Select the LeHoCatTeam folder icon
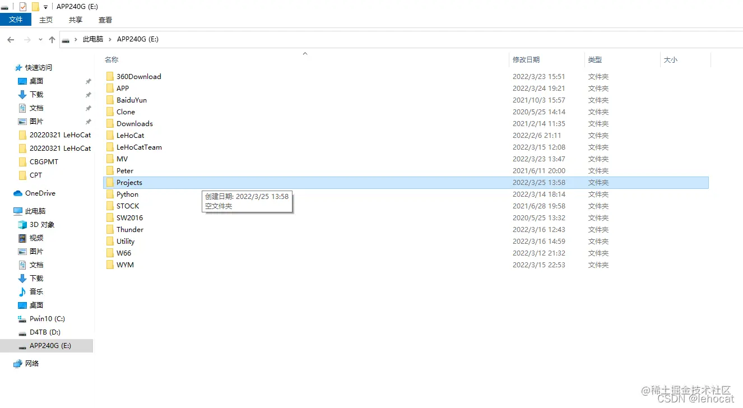The image size is (743, 408). (110, 147)
